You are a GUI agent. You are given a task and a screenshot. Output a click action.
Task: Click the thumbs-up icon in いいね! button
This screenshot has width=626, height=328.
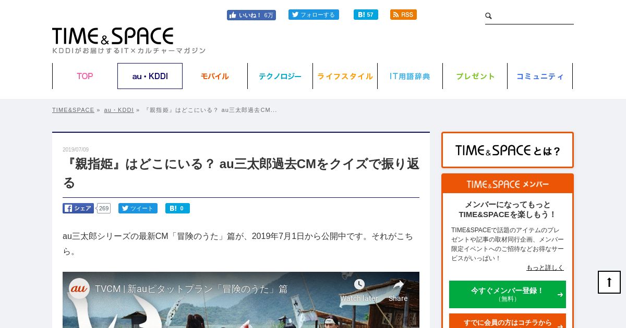click(233, 15)
